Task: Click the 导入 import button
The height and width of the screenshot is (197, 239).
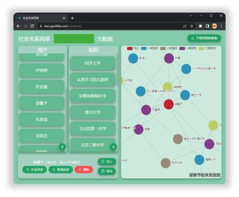Action: (107, 161)
